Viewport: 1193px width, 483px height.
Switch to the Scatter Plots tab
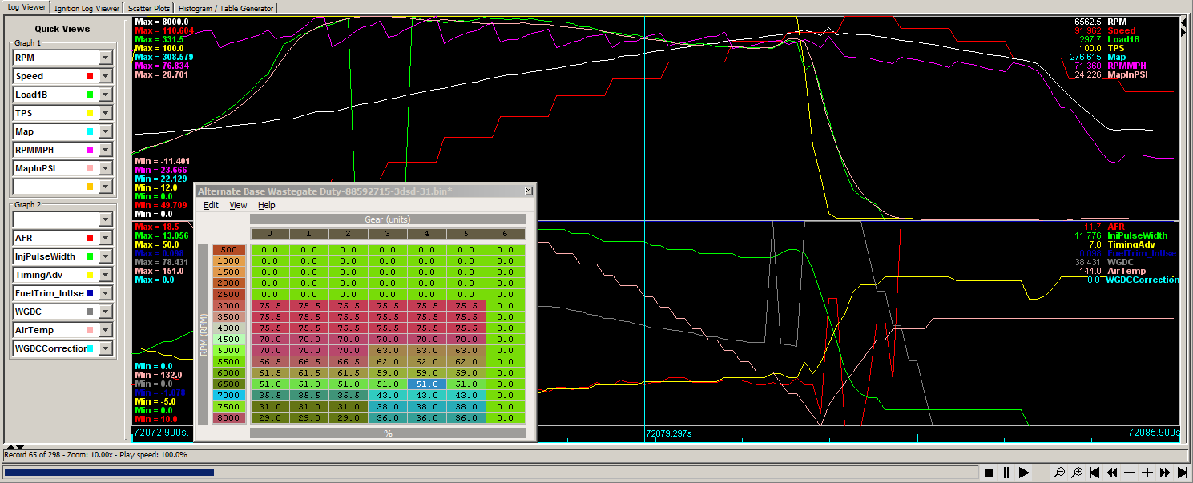pyautogui.click(x=148, y=8)
